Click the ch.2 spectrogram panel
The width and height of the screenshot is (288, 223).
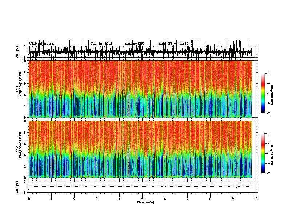pos(142,149)
